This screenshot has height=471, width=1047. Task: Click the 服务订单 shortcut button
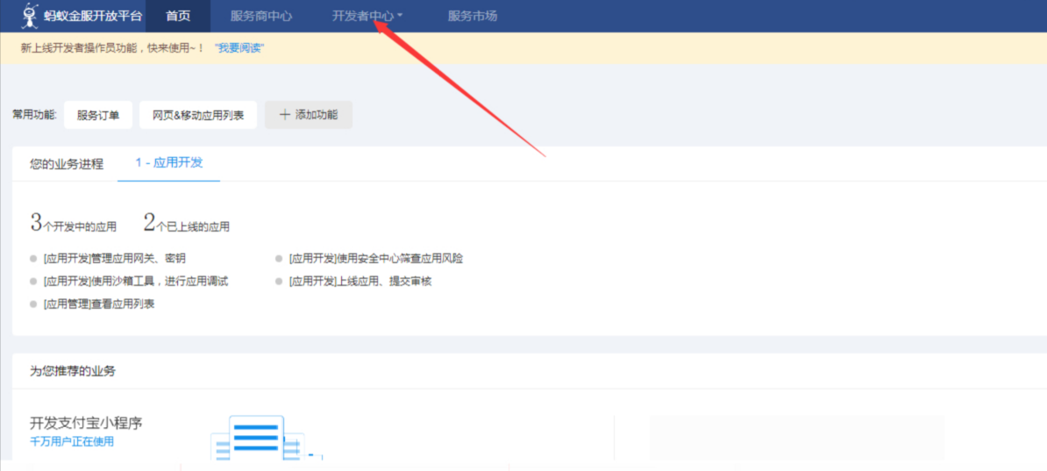[x=98, y=115]
